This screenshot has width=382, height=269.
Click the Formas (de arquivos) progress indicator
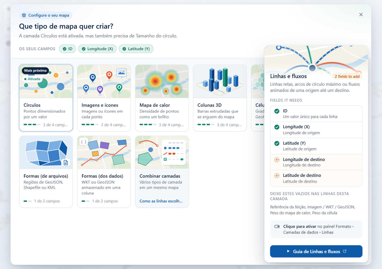point(28,201)
